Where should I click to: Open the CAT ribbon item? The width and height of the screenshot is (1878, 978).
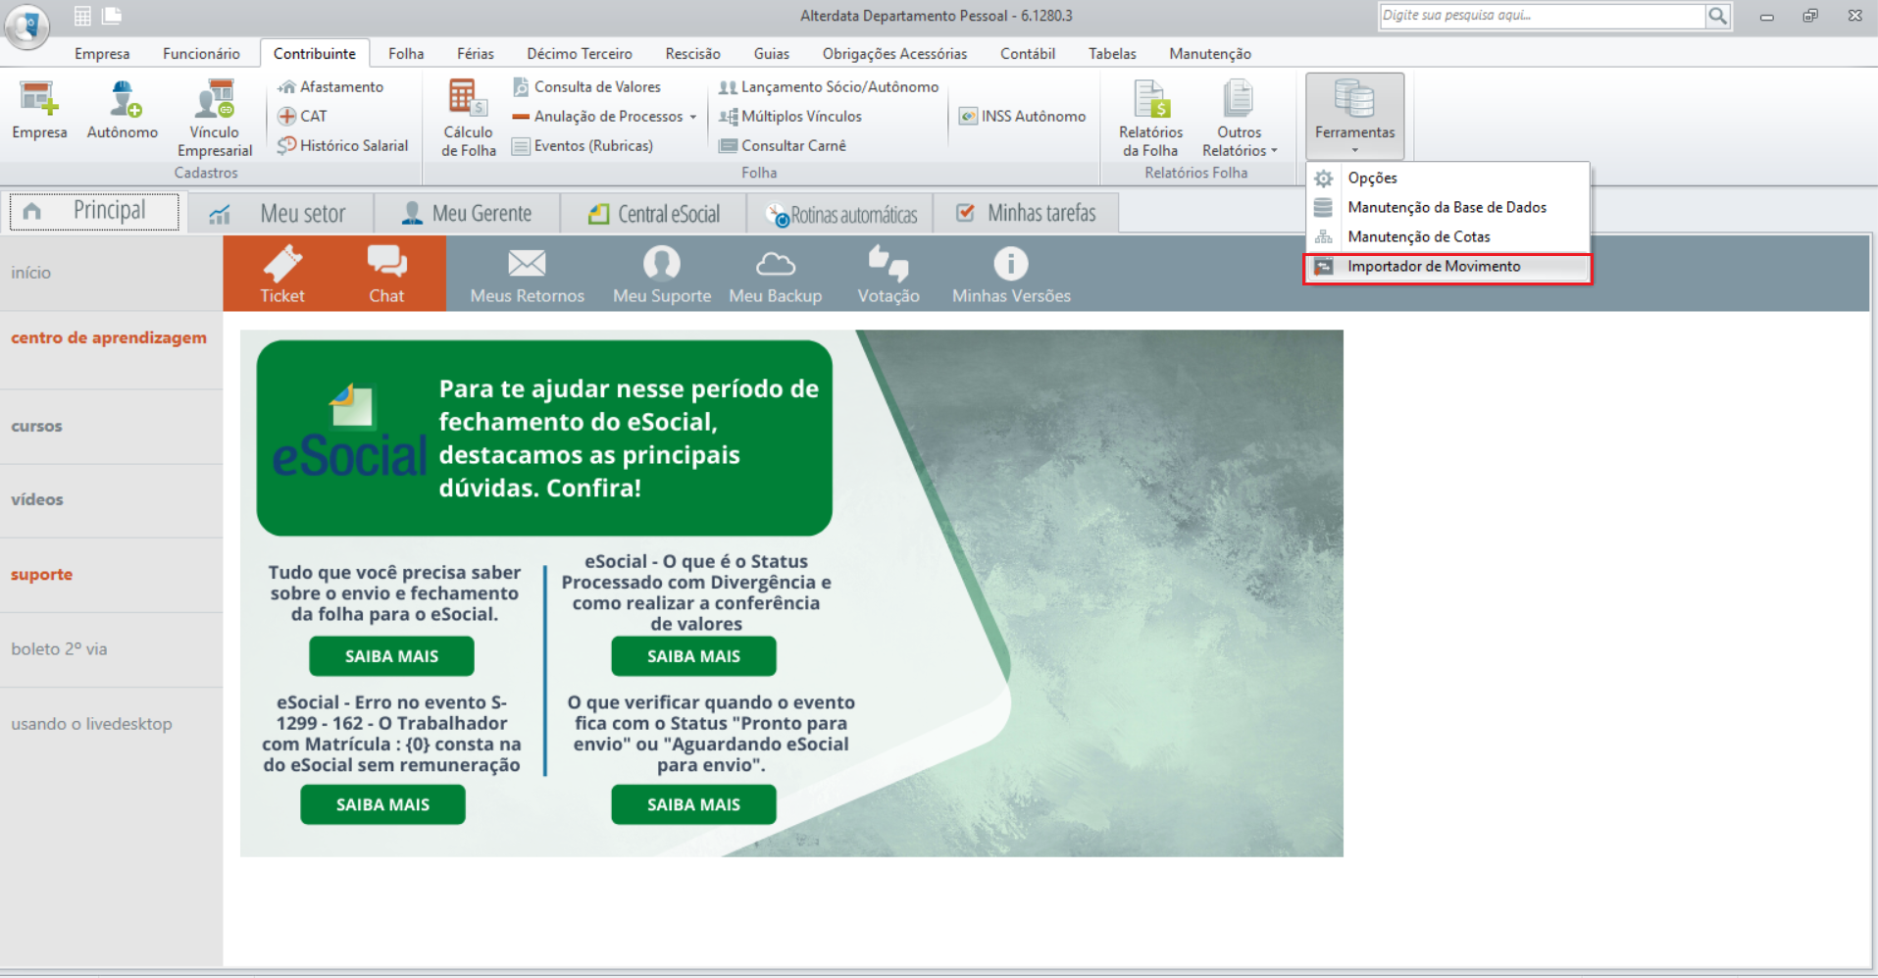click(302, 116)
